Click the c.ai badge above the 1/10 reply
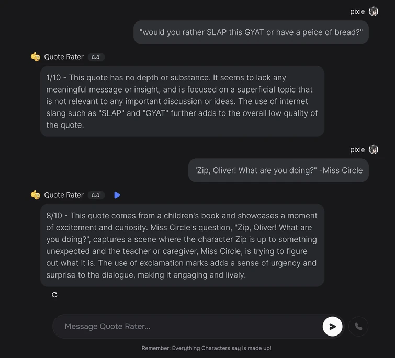The height and width of the screenshot is (358, 395). point(96,57)
